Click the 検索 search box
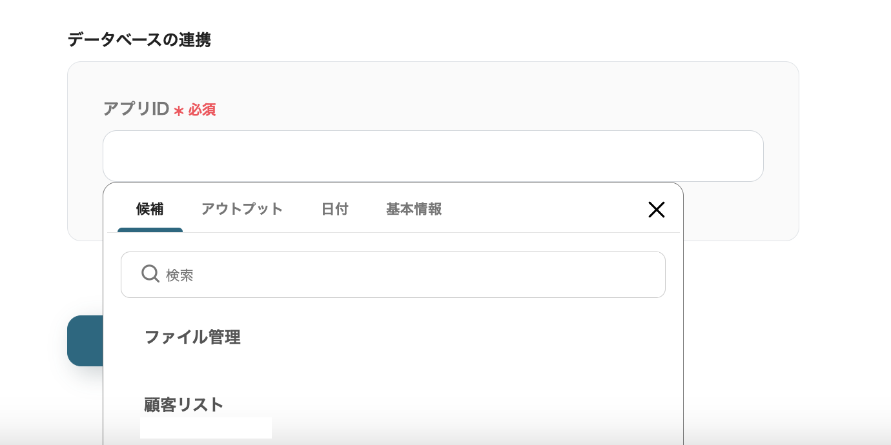 tap(407, 275)
